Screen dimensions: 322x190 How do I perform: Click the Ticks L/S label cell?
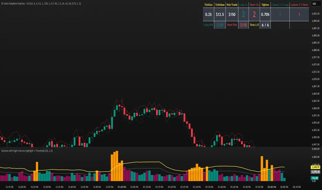(254, 25)
